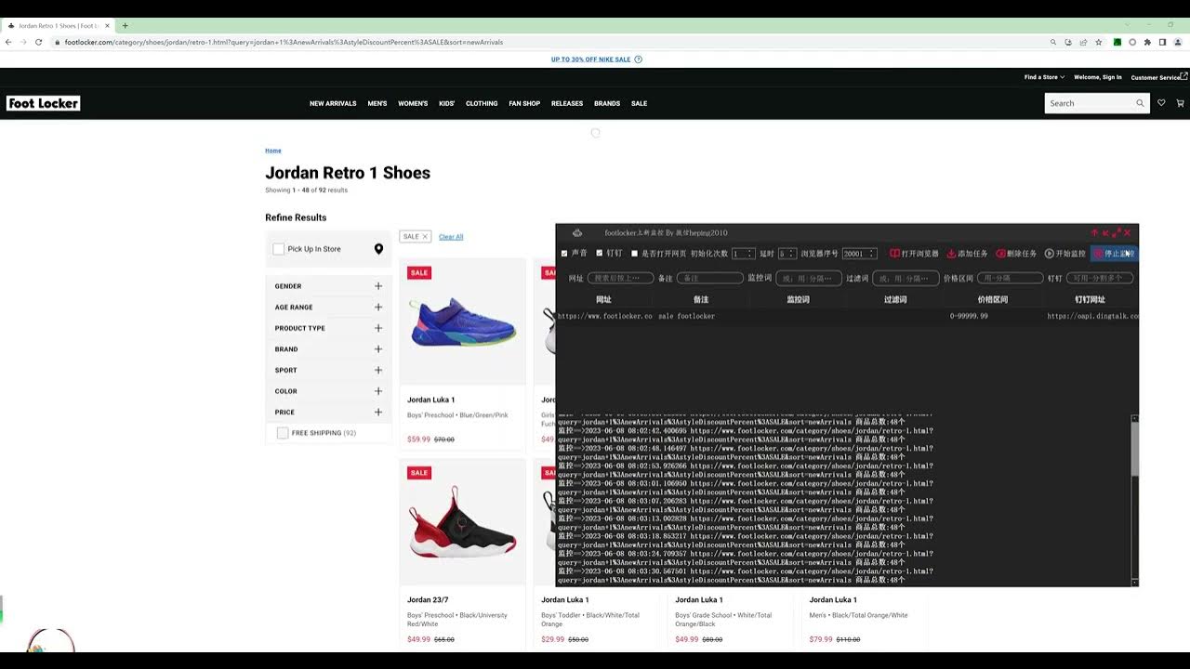Bookmark this page with star icon

coord(1098,42)
